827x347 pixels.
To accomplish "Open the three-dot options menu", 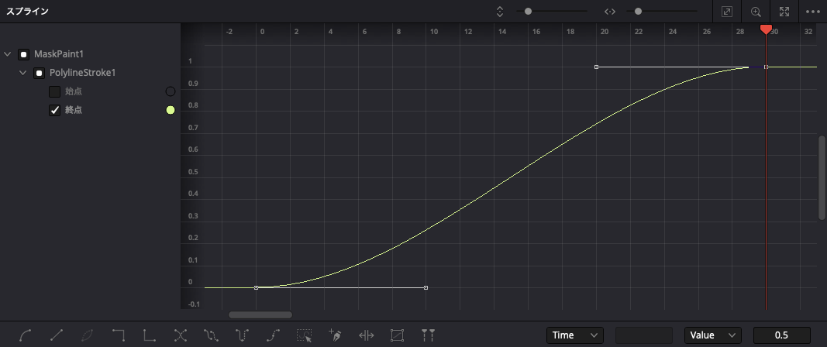I will coord(813,12).
